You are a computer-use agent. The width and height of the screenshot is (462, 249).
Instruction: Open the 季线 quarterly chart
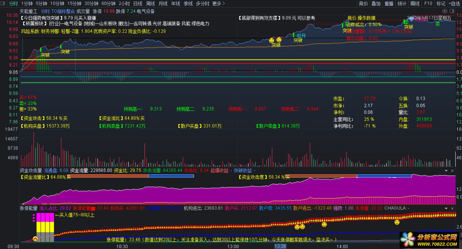[188, 4]
